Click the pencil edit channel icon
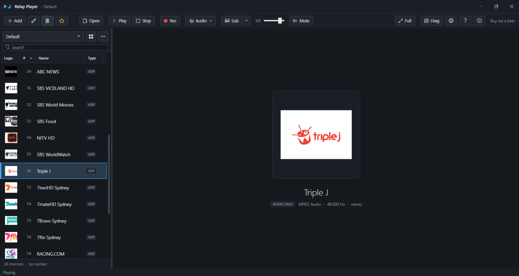Screen dimensions: 519x276 (34, 21)
